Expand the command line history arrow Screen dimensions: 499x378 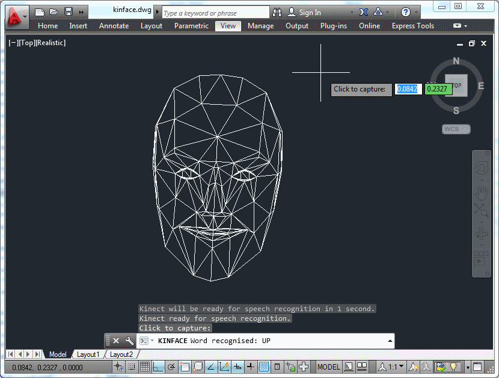(x=390, y=341)
